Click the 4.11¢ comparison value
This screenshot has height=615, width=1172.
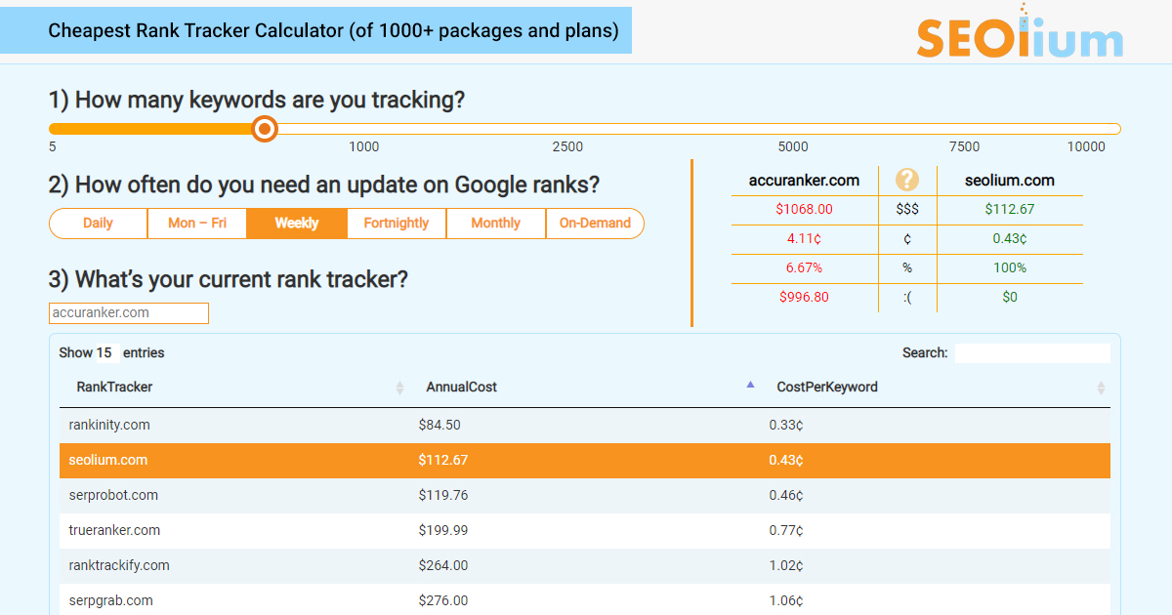tap(804, 239)
